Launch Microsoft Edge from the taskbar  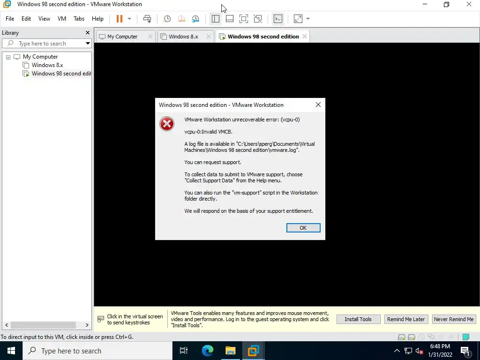tap(207, 351)
